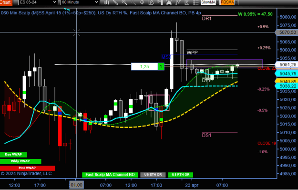Click the DR1 pivot label

[x=207, y=19]
